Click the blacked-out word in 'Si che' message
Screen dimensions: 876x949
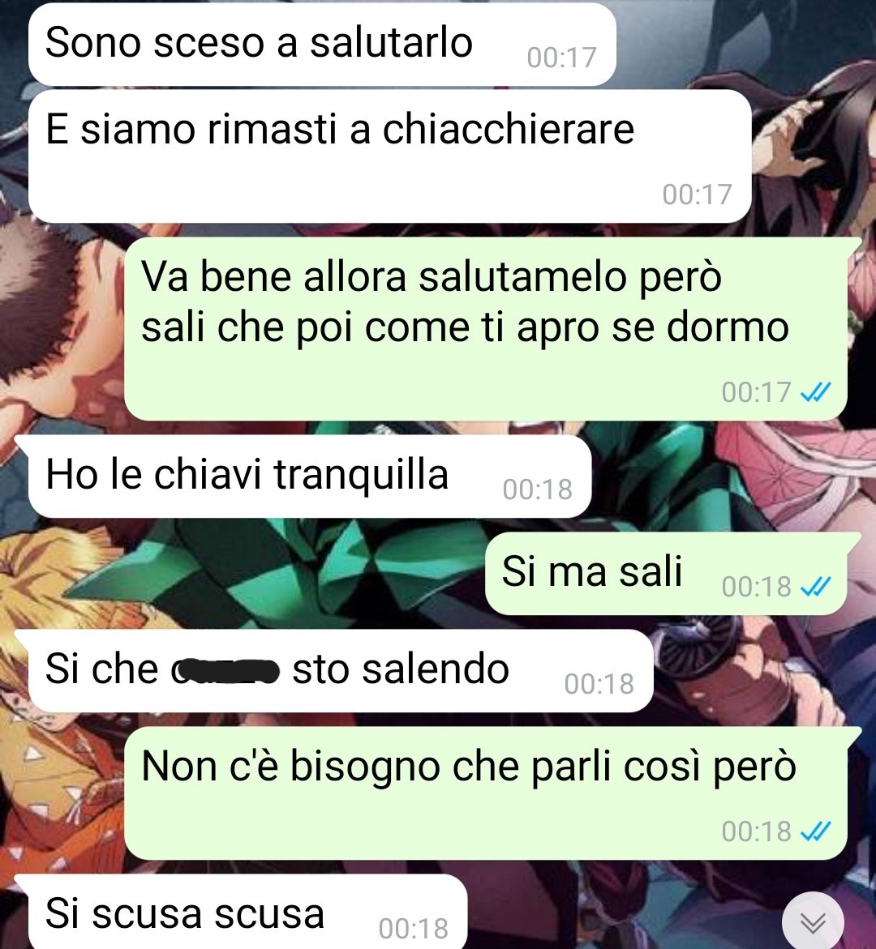coord(225,670)
